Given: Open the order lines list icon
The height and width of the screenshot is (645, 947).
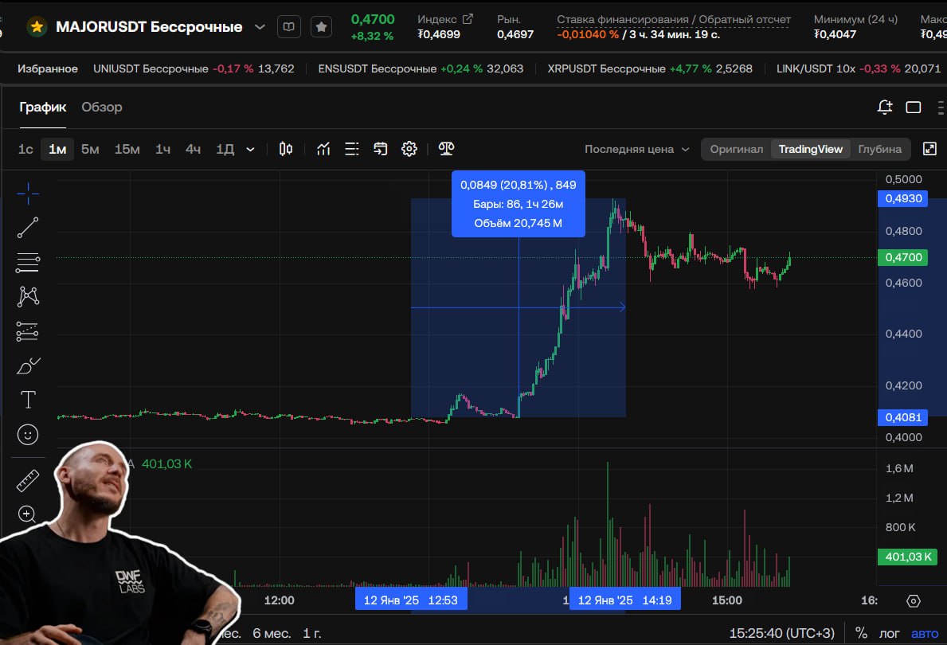Looking at the screenshot, I should [x=351, y=149].
